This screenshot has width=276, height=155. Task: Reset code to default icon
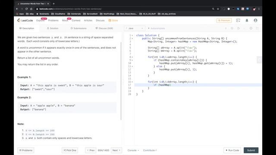pyautogui.click(x=238, y=28)
